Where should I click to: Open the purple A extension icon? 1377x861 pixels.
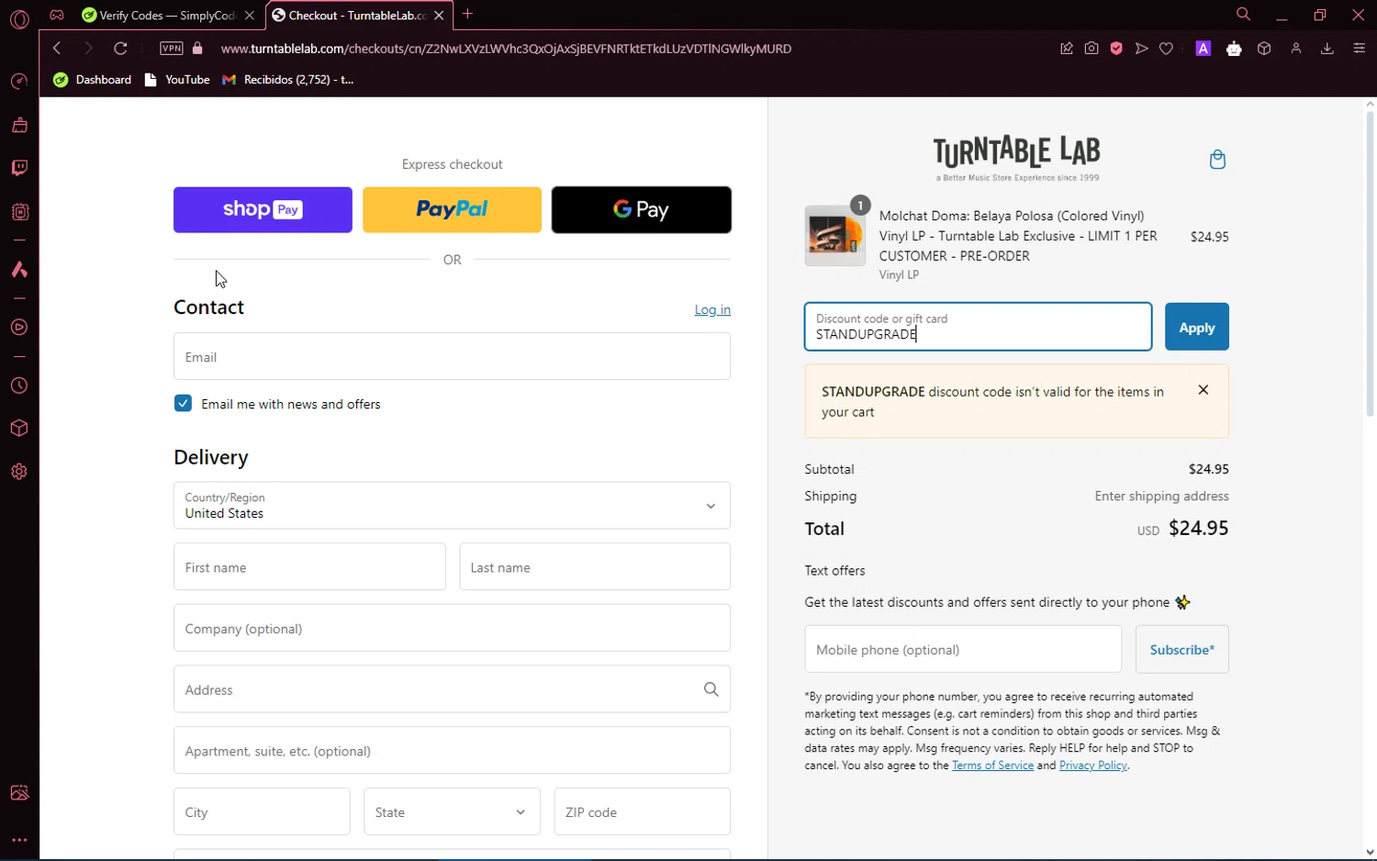point(1203,49)
